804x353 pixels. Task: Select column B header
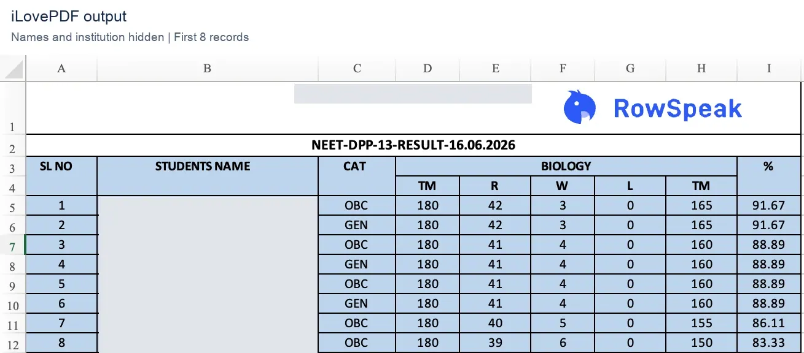208,69
